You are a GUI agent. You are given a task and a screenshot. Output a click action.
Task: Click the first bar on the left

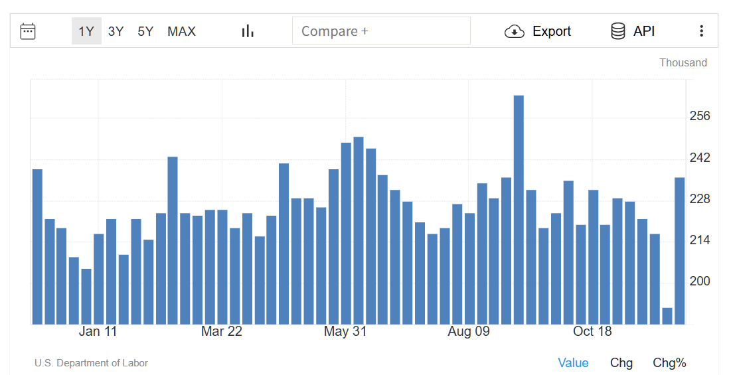click(37, 246)
